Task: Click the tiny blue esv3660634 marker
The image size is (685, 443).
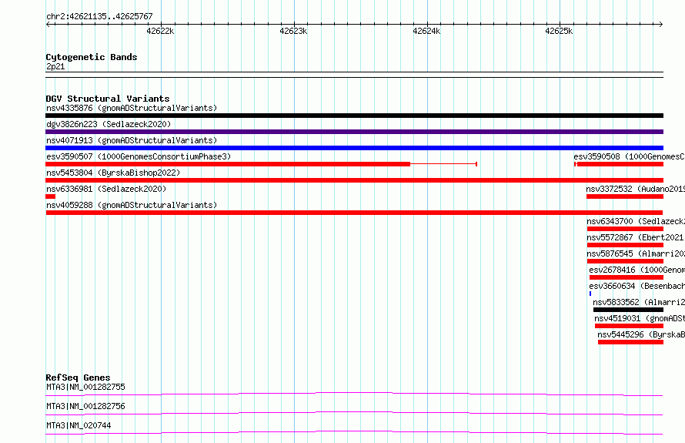Action: [x=590, y=294]
